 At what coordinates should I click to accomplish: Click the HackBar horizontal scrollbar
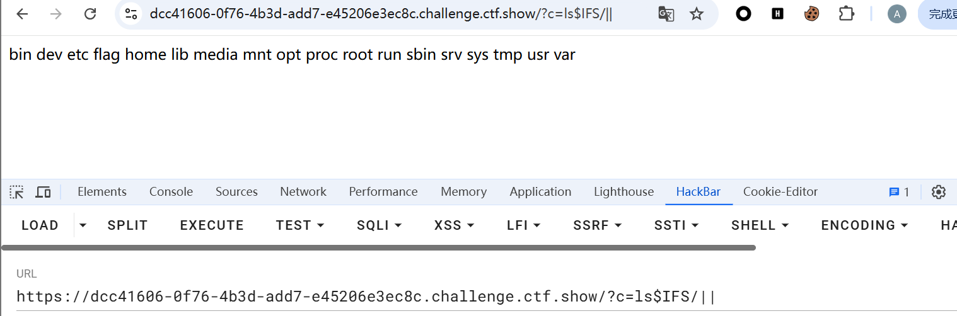coord(378,247)
